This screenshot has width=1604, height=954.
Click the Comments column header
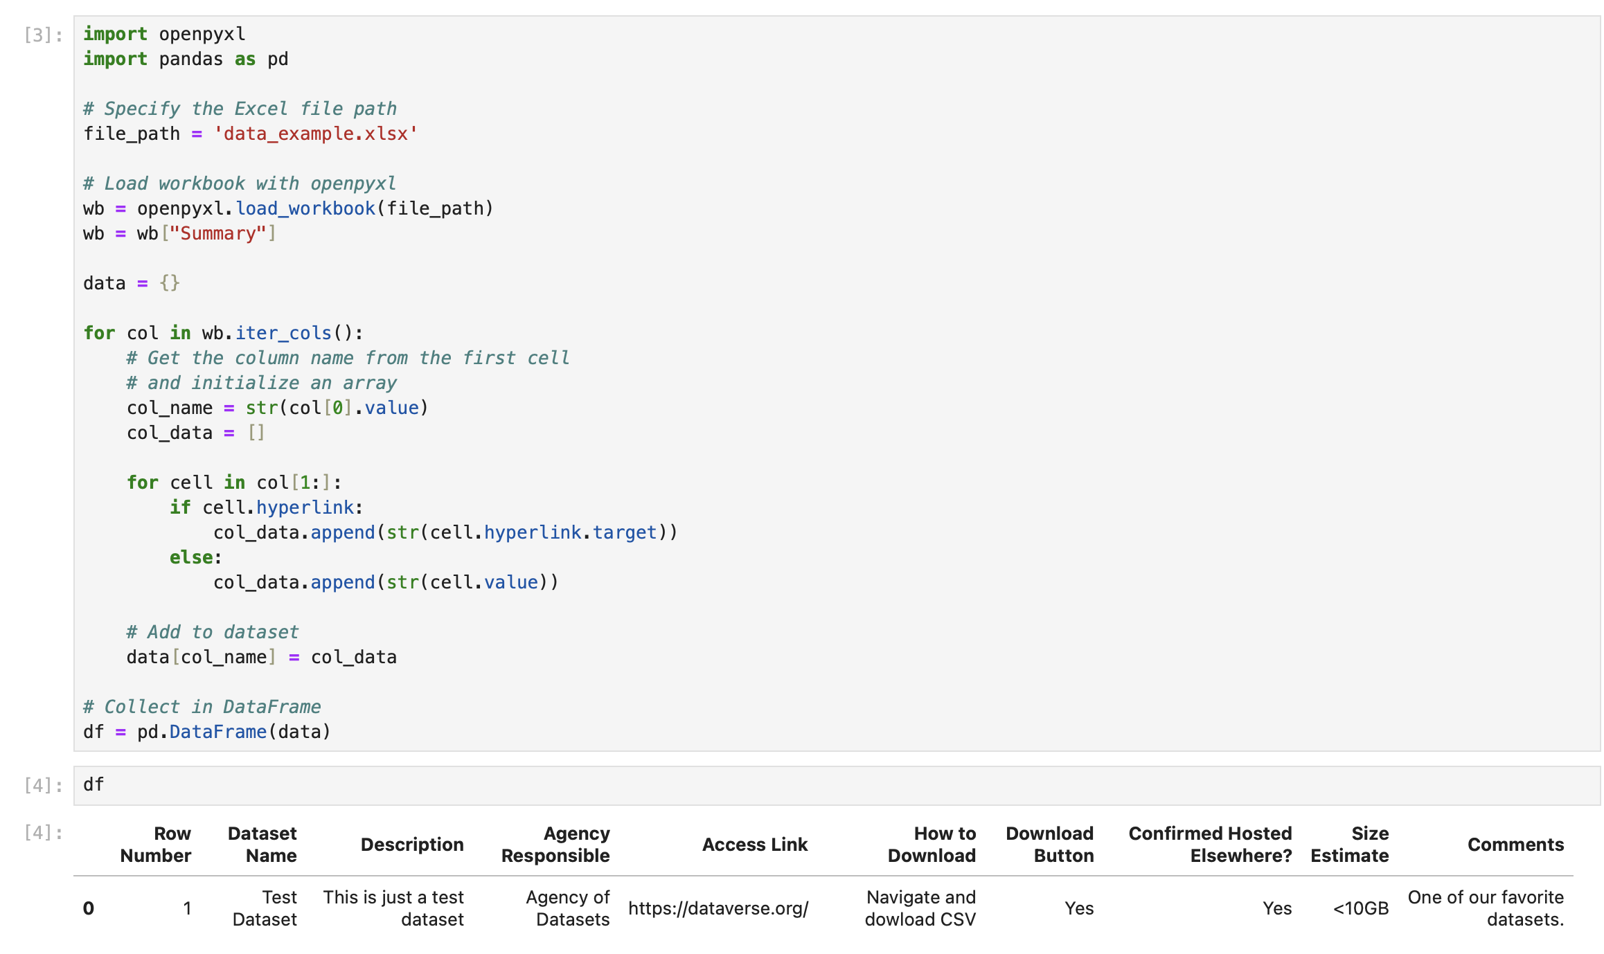click(x=1515, y=845)
